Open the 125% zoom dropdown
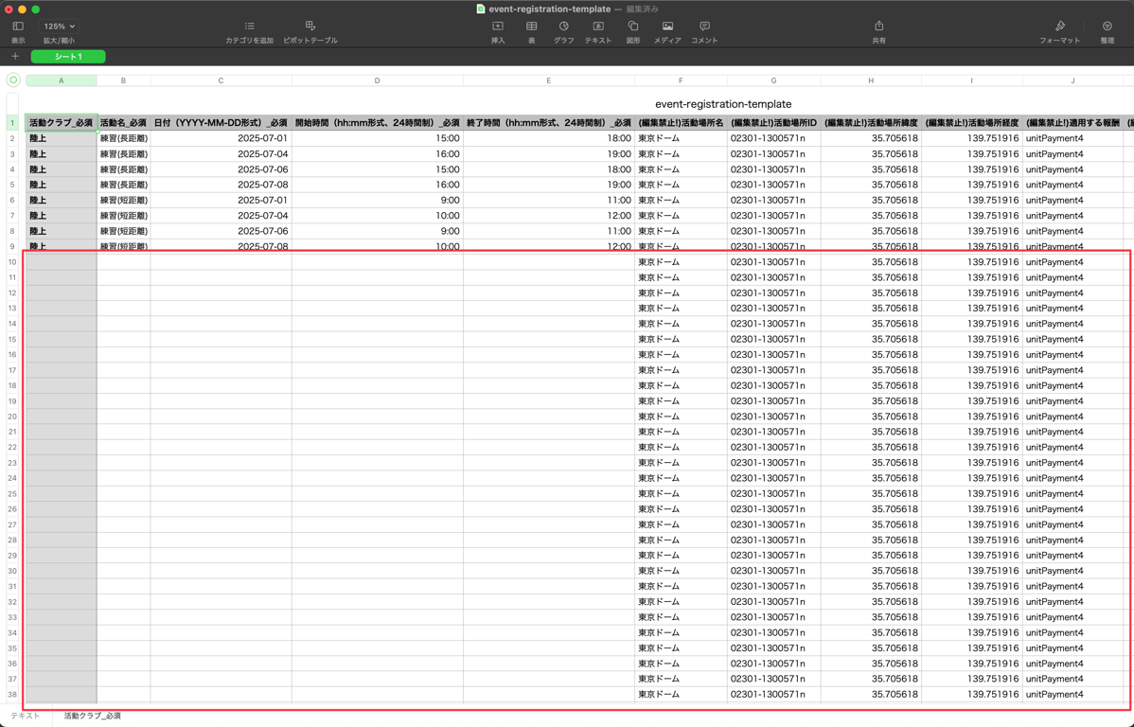 coord(59,27)
